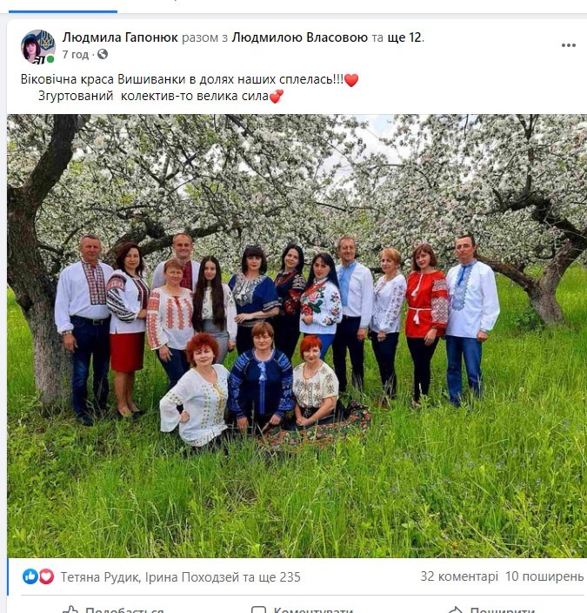Click the thumbs-up Like button icon
The width and height of the screenshot is (587, 613).
pos(71,610)
